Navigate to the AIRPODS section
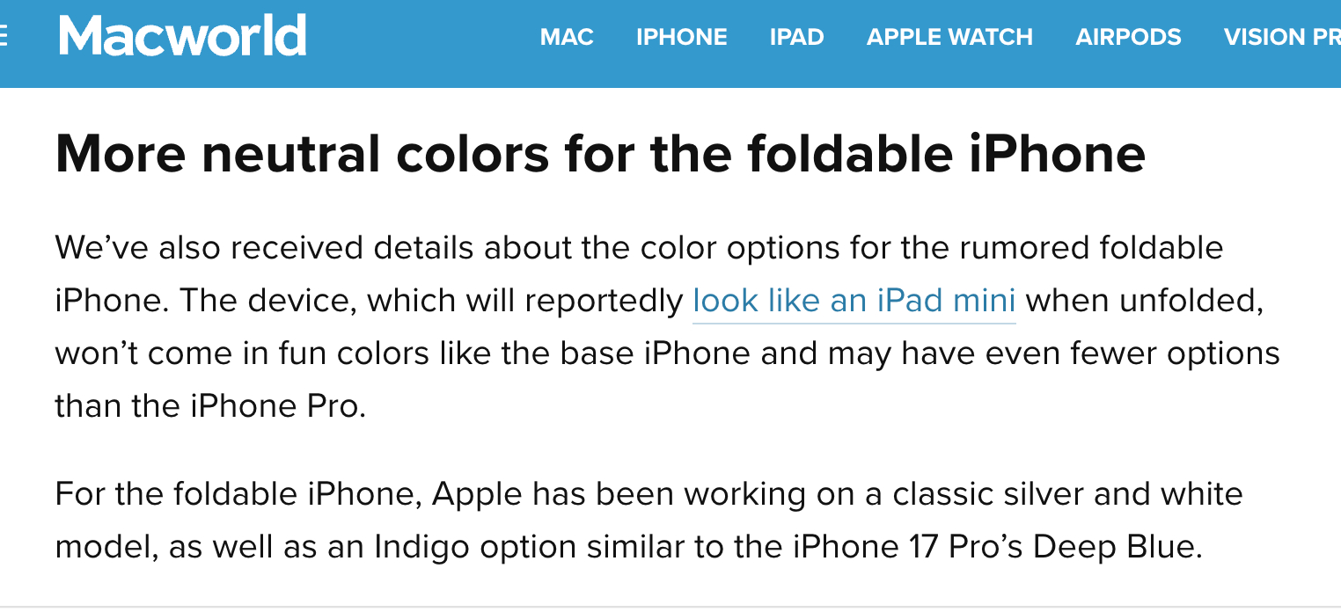 point(1128,37)
